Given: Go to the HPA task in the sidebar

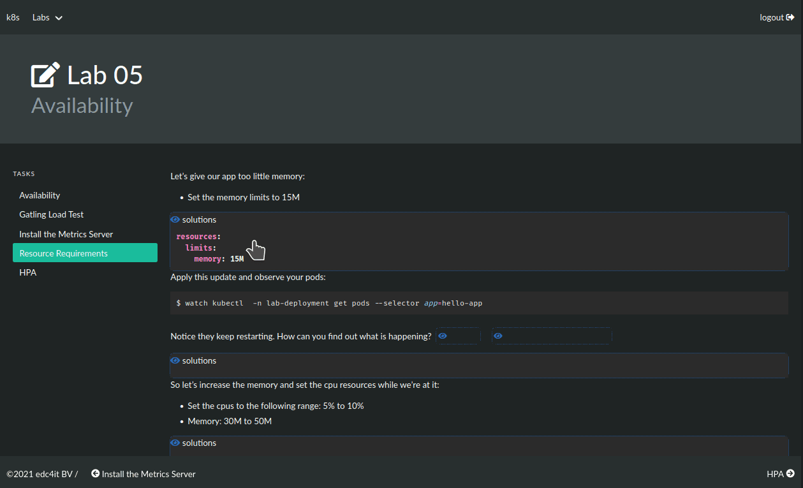Looking at the screenshot, I should 28,272.
